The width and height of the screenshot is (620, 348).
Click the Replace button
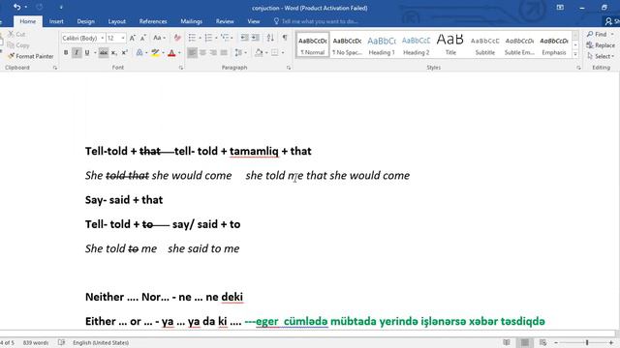click(x=601, y=45)
